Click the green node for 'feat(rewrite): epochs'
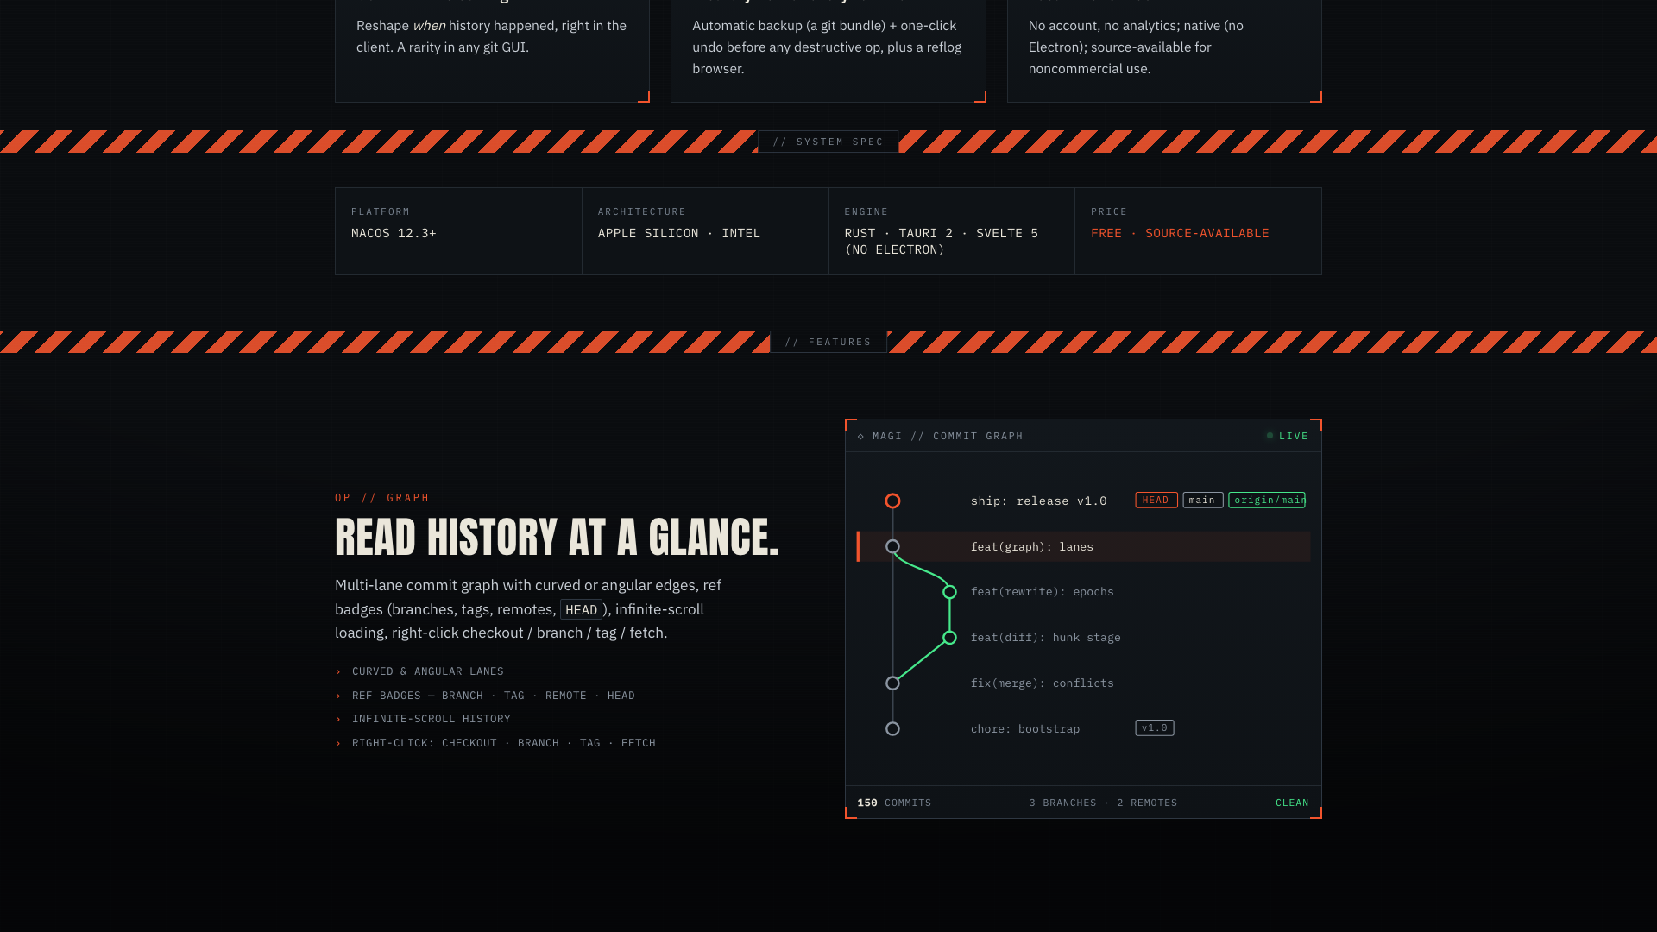Image resolution: width=1657 pixels, height=932 pixels. [949, 592]
